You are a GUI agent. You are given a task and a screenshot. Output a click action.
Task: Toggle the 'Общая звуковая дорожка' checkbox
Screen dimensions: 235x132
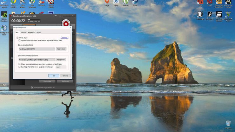click(x=19, y=64)
